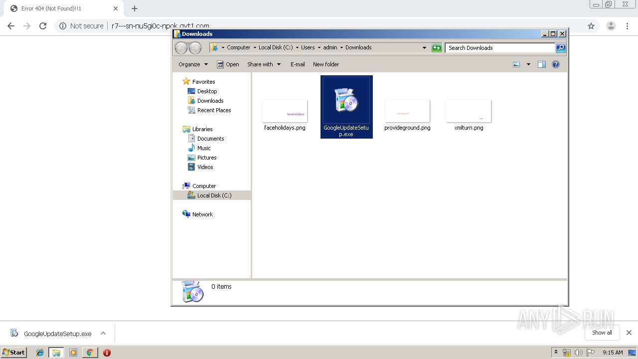This screenshot has width=638, height=359.
Task: Expand the address bar history dropdown
Action: point(424,48)
